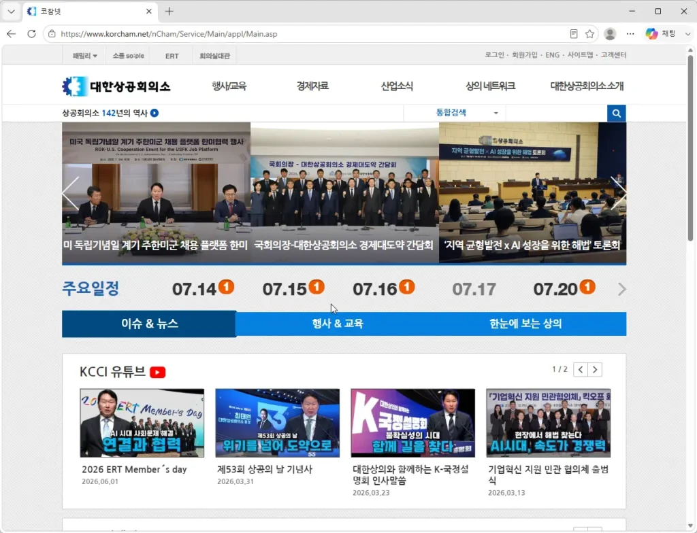Click the address bar URL
Screen dimensions: 697x533
coord(169,34)
